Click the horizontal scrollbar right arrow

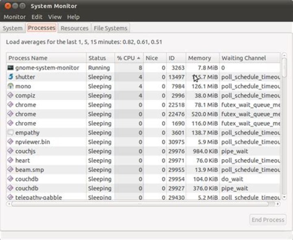278,204
